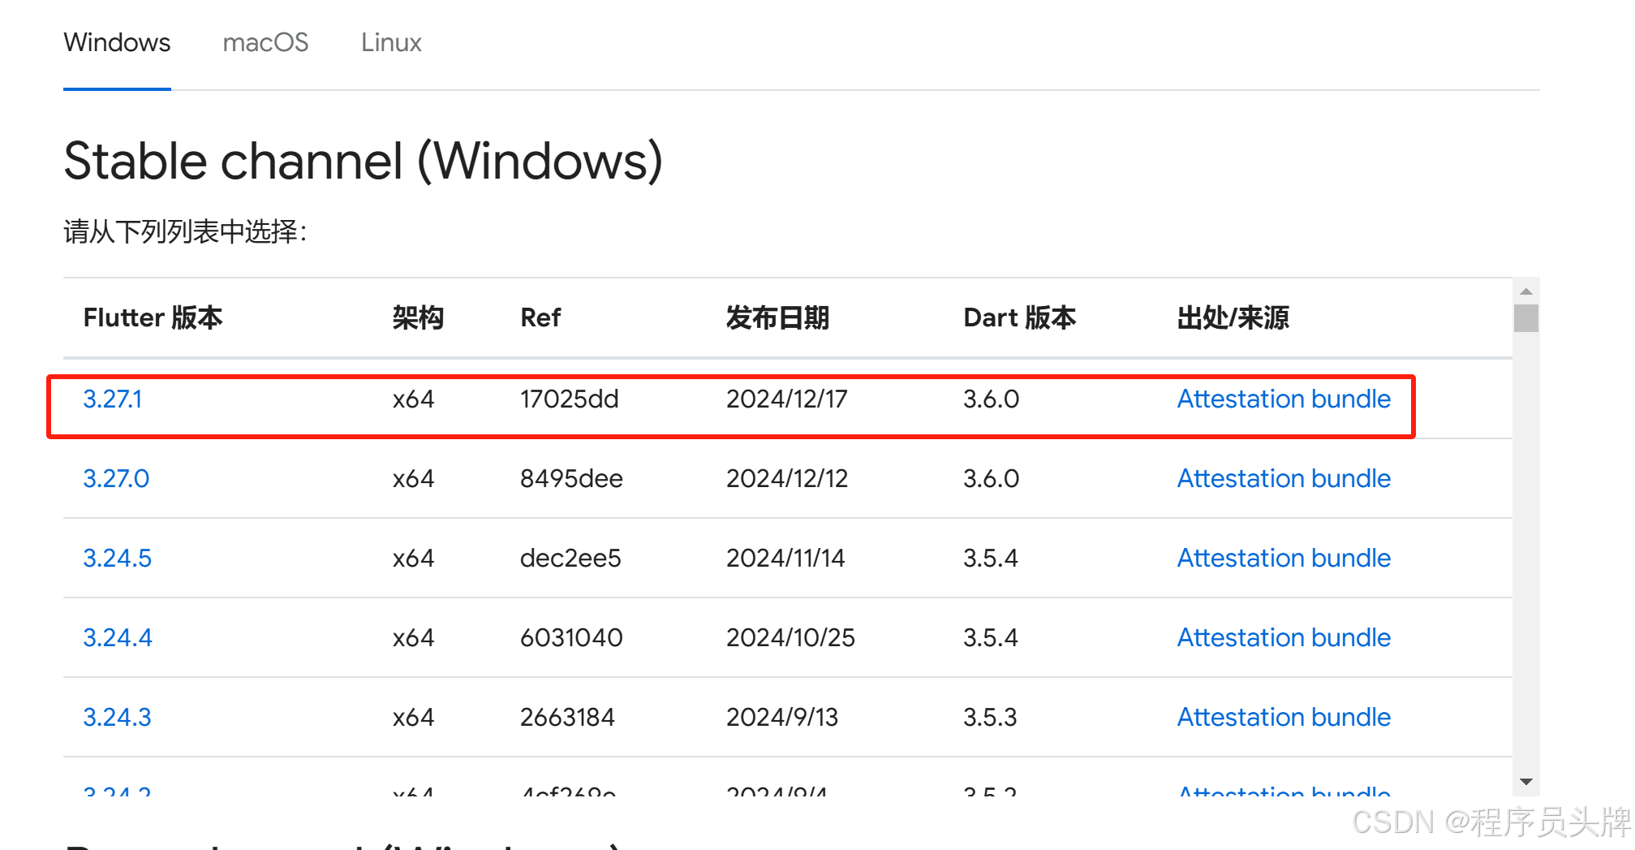
Task: Open Flutter version 3.27.0 download link
Action: point(116,478)
